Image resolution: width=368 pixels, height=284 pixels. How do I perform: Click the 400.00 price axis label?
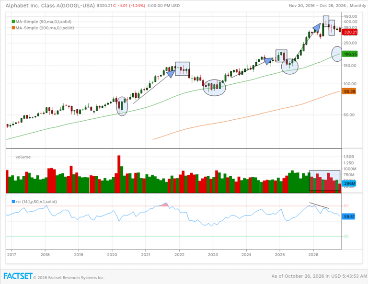point(350,22)
